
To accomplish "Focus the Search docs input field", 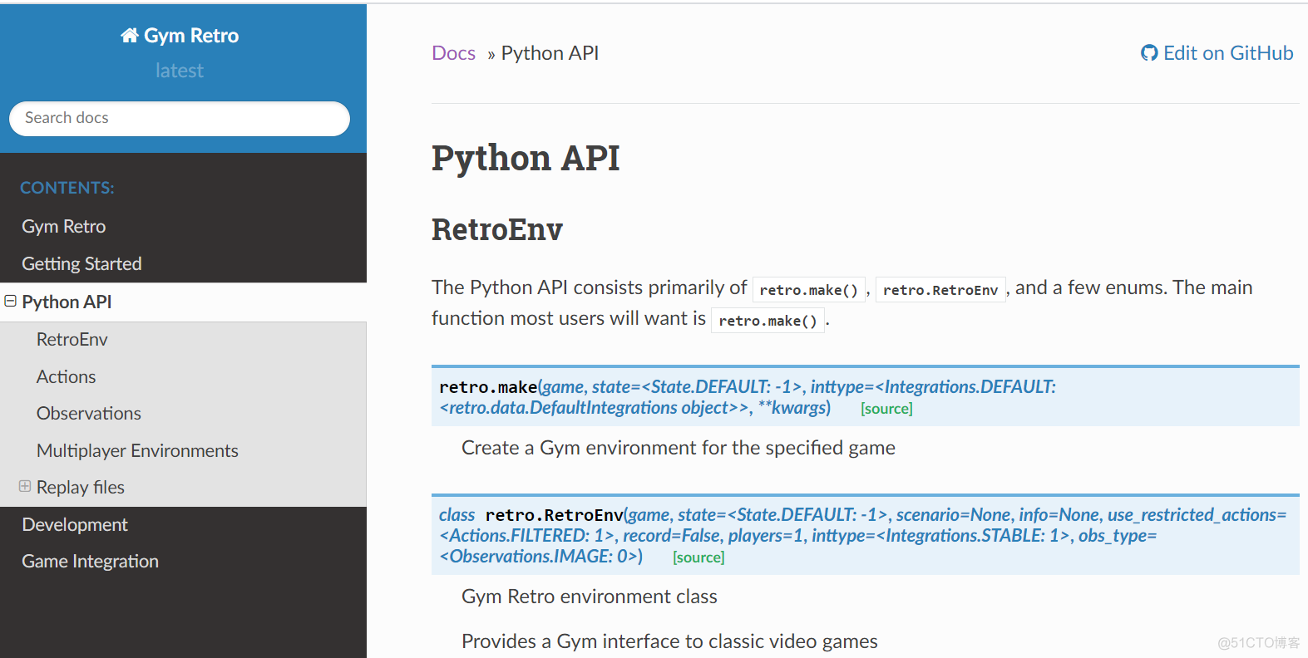I will click(x=180, y=119).
